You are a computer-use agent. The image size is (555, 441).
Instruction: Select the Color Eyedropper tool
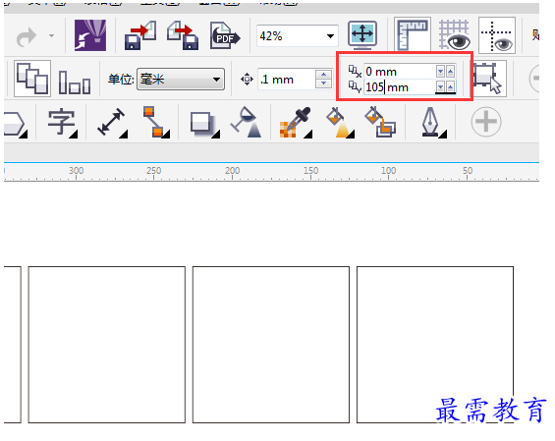[x=296, y=123]
